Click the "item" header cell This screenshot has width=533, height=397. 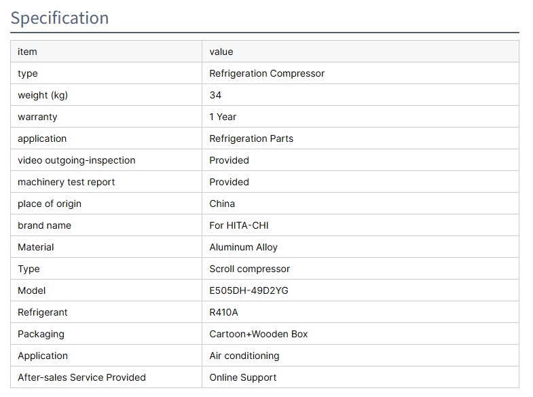click(x=27, y=52)
